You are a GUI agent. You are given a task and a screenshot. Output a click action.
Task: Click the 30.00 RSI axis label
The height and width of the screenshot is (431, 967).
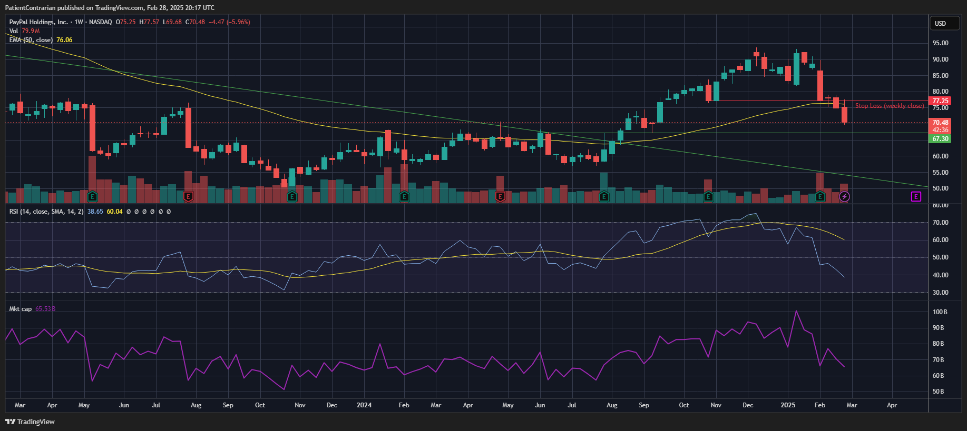pos(941,293)
